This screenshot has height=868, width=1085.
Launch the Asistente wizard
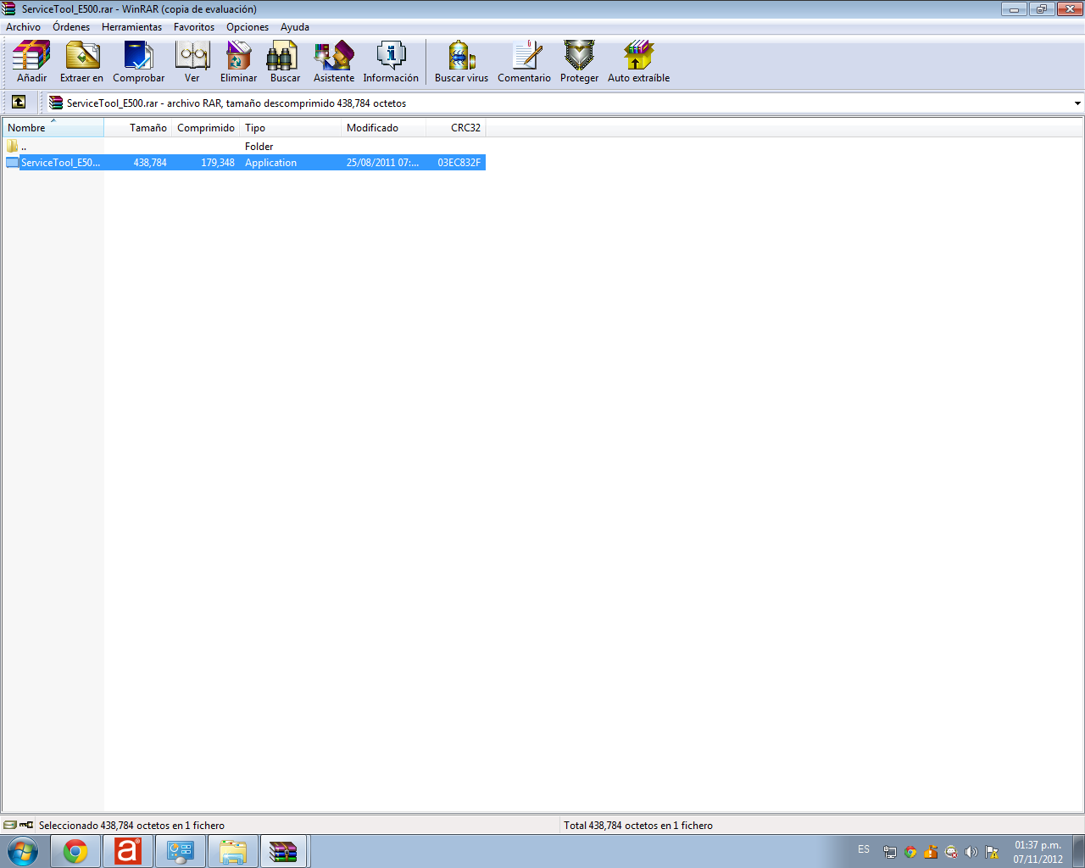click(334, 62)
